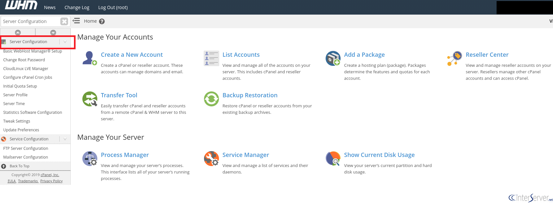Click the Add a Package icon
The height and width of the screenshot is (203, 553).
tap(333, 58)
